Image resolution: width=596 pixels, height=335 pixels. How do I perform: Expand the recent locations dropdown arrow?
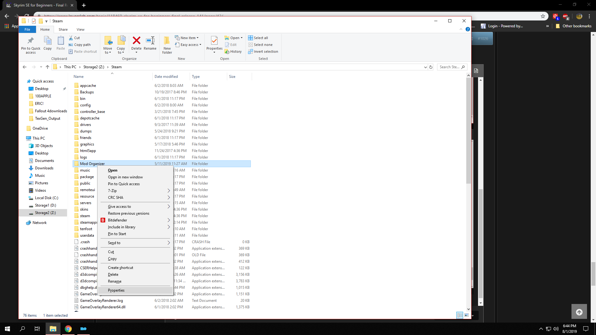pos(41,67)
